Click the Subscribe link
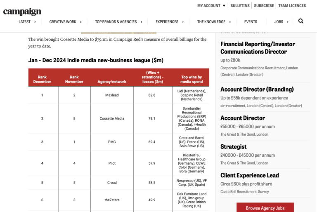The image size is (317, 212). pyautogui.click(x=264, y=6)
